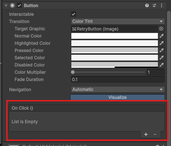
Task: Toggle the Interactable checkbox
Action: point(73,14)
